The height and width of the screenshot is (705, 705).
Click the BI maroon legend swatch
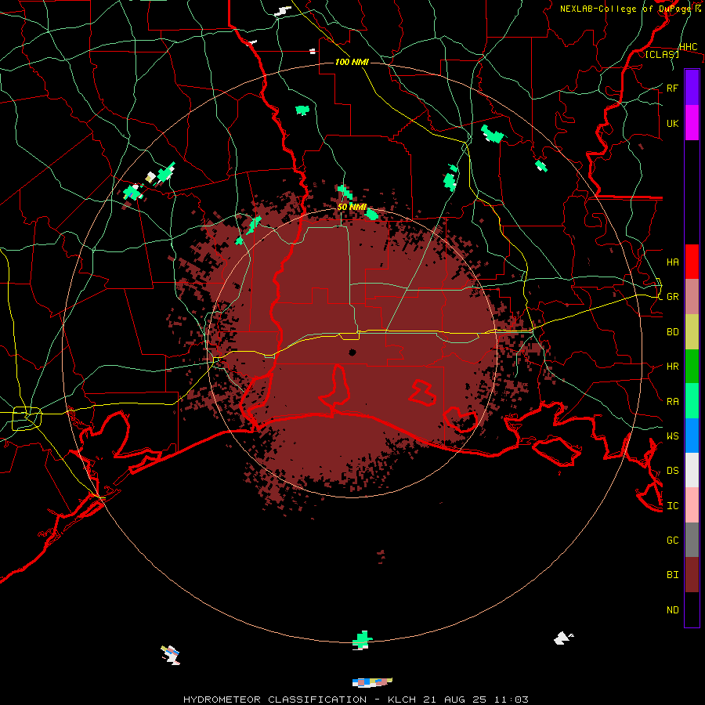[692, 575]
